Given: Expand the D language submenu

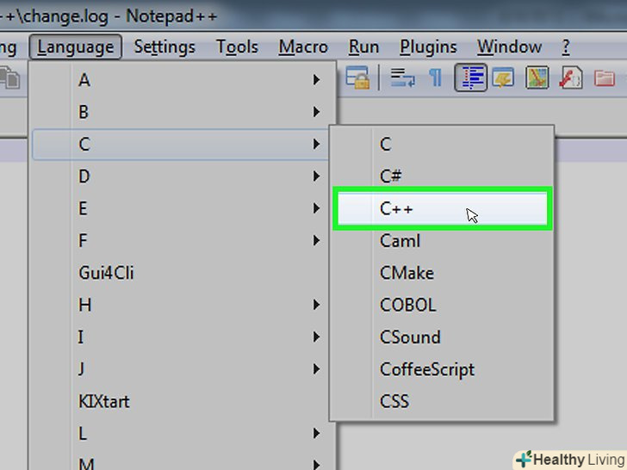Looking at the screenshot, I should click(181, 176).
